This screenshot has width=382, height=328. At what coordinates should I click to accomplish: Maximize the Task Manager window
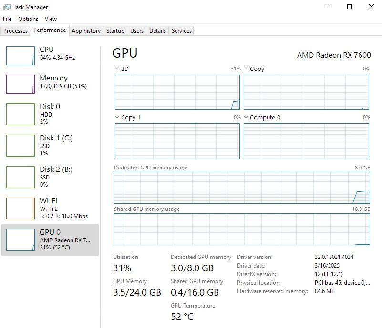click(x=350, y=7)
